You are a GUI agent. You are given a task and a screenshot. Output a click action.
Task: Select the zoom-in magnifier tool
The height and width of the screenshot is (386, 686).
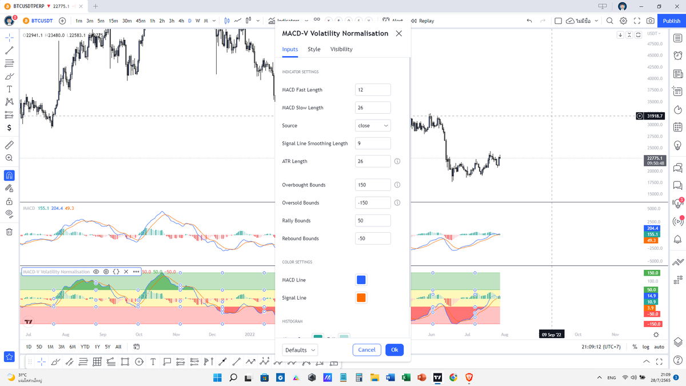click(x=9, y=158)
